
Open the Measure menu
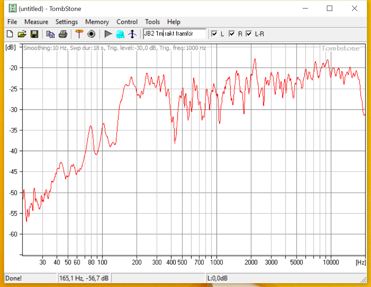[x=36, y=22]
